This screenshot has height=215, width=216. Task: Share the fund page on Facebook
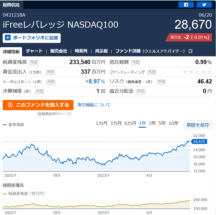pos(186,5)
